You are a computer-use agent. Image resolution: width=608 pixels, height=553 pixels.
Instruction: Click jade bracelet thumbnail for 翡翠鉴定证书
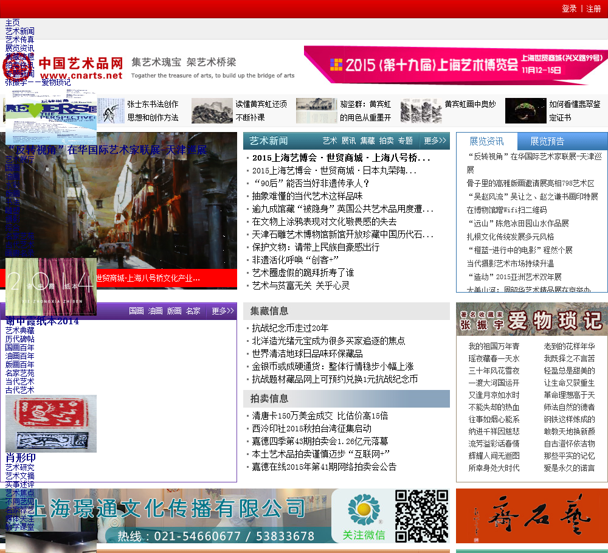coord(525,111)
